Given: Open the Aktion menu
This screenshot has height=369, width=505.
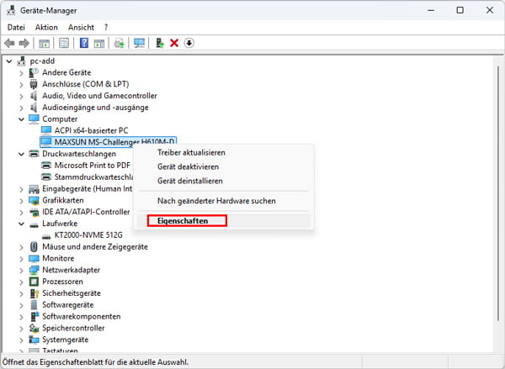Looking at the screenshot, I should point(46,27).
